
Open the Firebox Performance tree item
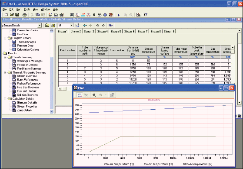coord(29,84)
